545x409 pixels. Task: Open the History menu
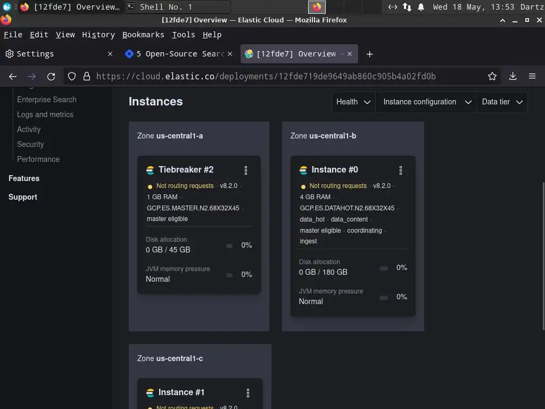point(98,35)
